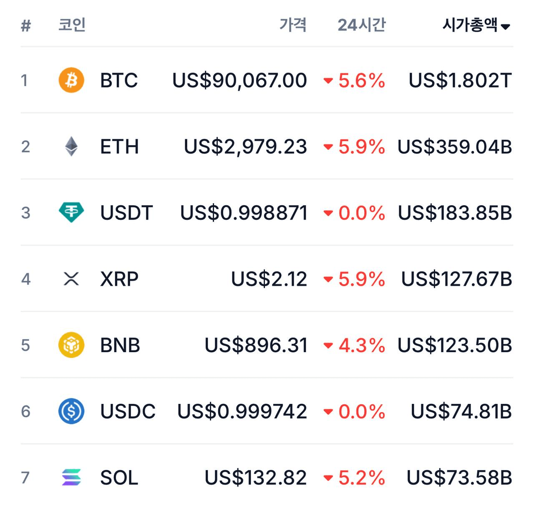534x509 pixels.
Task: Click the Tether USDT icon
Action: 71,212
